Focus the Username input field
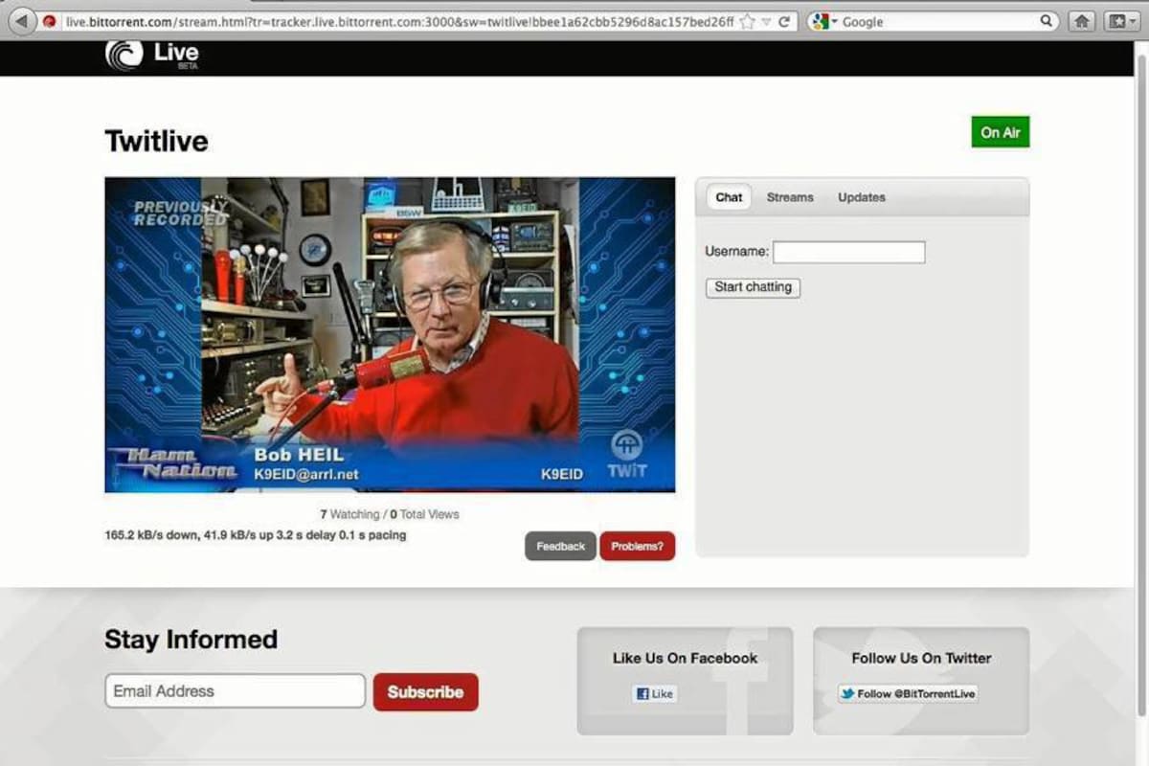Image resolution: width=1149 pixels, height=766 pixels. coord(849,252)
